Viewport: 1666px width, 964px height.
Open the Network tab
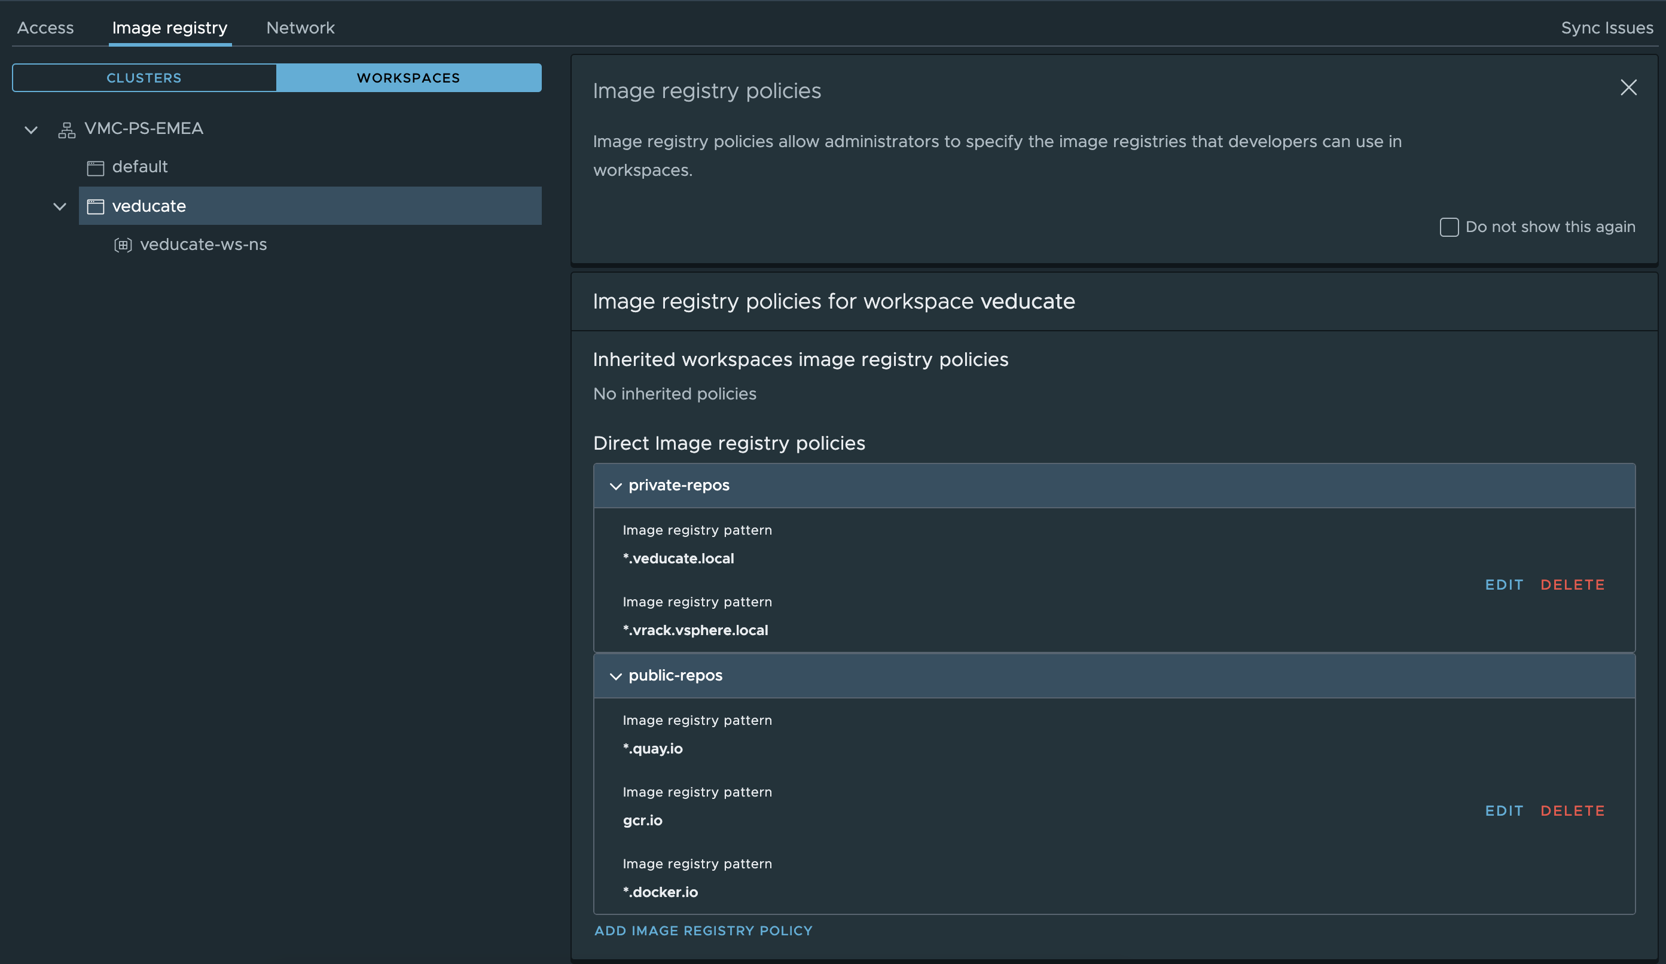pos(300,28)
